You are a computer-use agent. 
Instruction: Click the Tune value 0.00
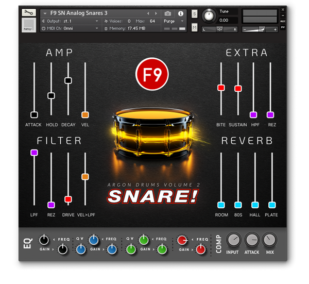coord(224,20)
